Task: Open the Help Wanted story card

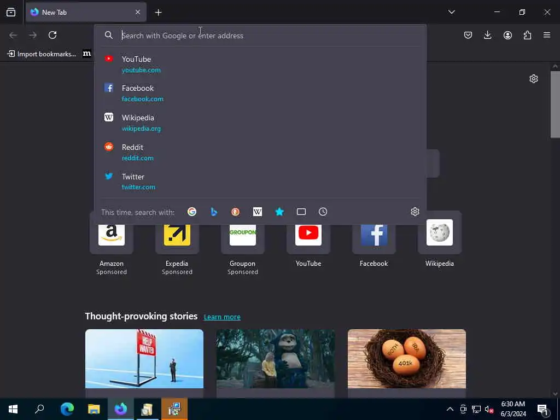Action: (x=144, y=363)
